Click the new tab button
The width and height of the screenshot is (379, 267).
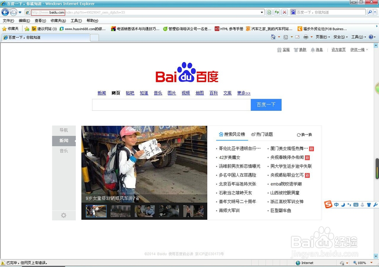click(x=94, y=37)
